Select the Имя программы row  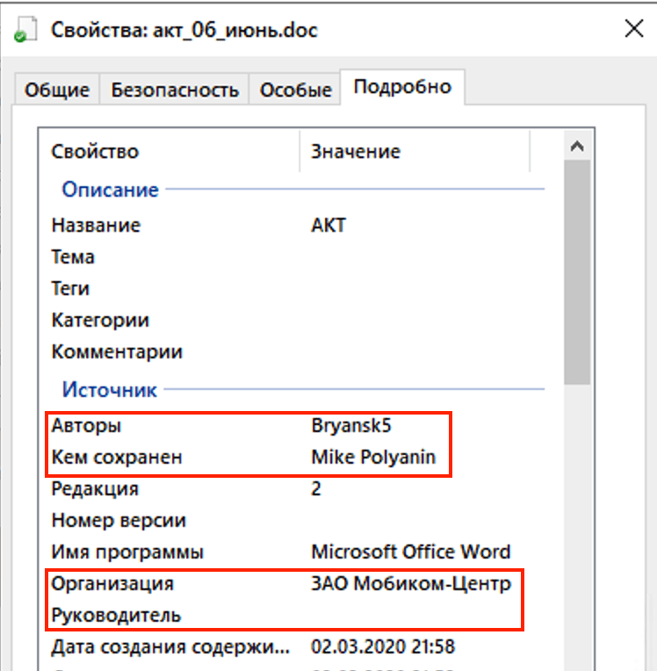[127, 552]
